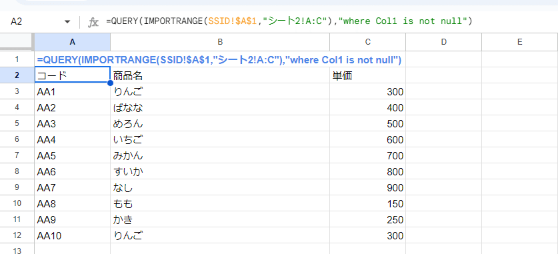Open the Name Box dropdown arrow
This screenshot has width=558, height=254.
coord(67,22)
